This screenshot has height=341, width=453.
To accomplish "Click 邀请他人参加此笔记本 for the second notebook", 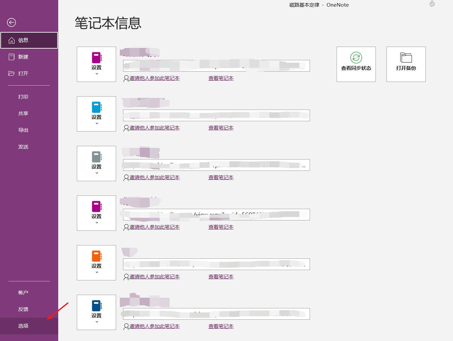I will (x=154, y=128).
